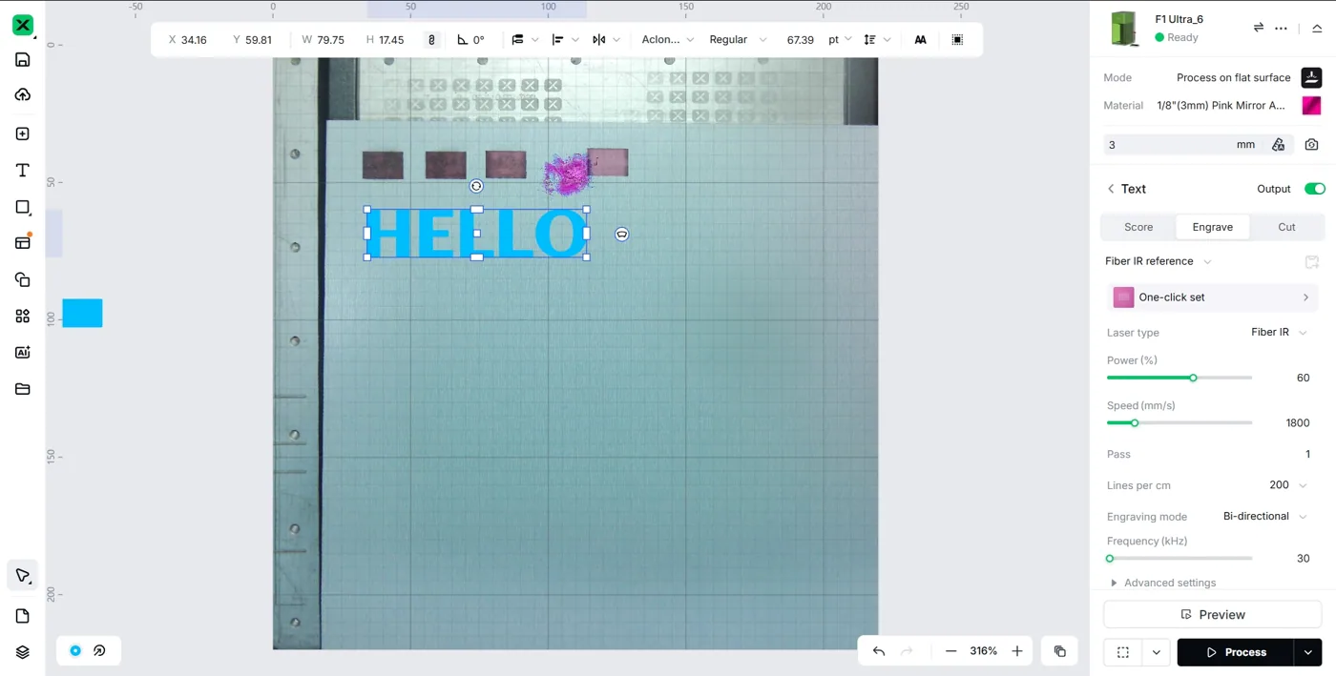Toggle the Output switch off

[1314, 189]
